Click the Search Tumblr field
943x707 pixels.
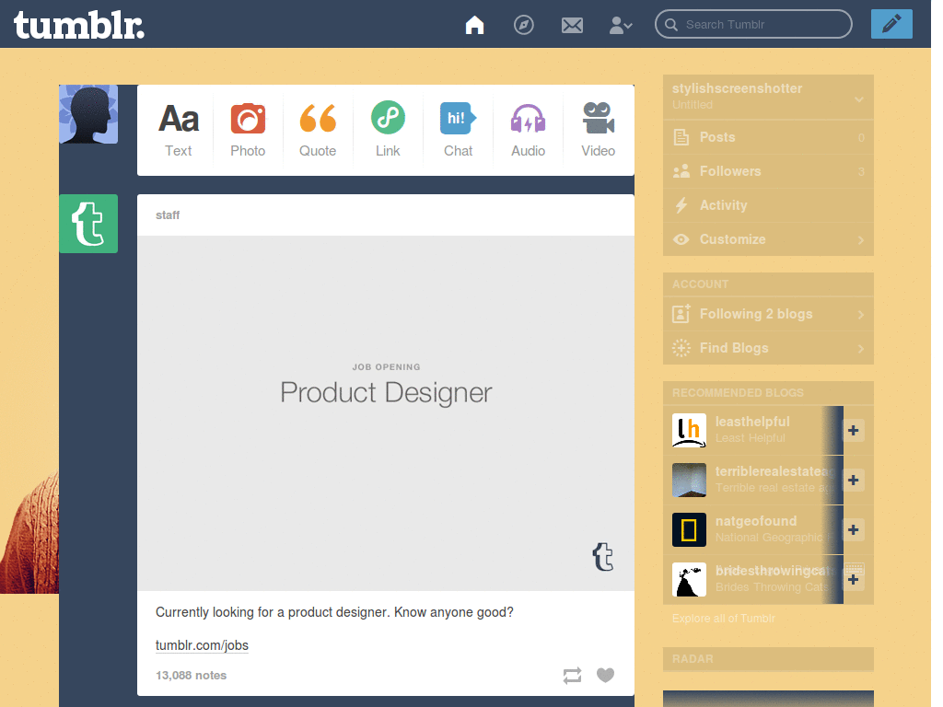coord(753,25)
